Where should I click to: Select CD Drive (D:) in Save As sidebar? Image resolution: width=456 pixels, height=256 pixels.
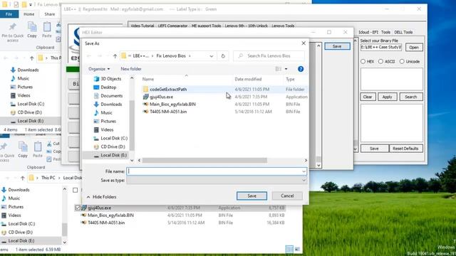click(x=109, y=146)
